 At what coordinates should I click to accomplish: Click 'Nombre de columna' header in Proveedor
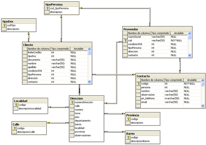tap(139, 33)
